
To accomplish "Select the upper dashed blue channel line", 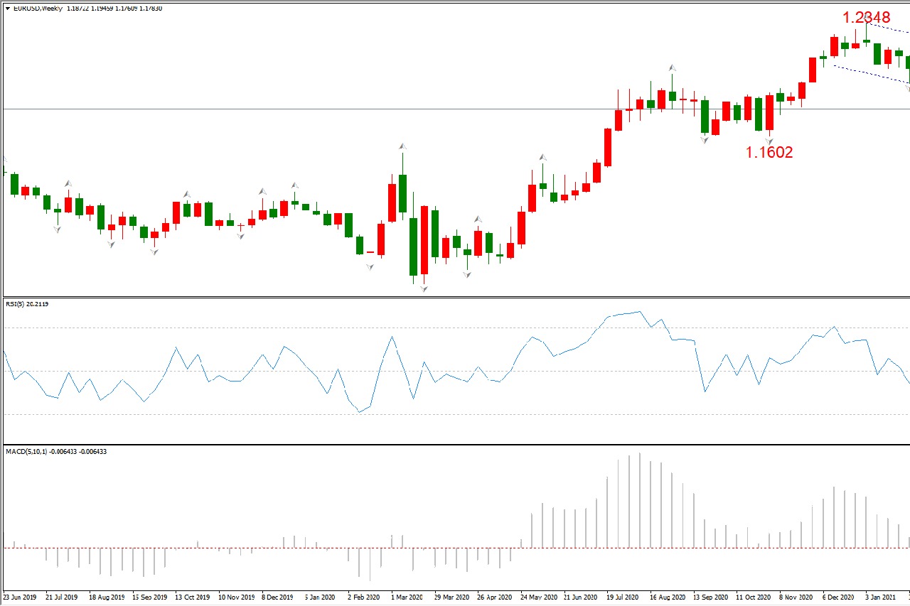I will pos(890,29).
